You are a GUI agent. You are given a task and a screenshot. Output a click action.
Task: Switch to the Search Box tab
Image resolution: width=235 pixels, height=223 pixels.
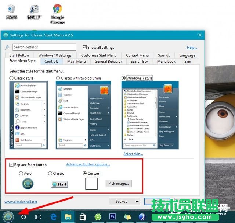click(x=140, y=62)
